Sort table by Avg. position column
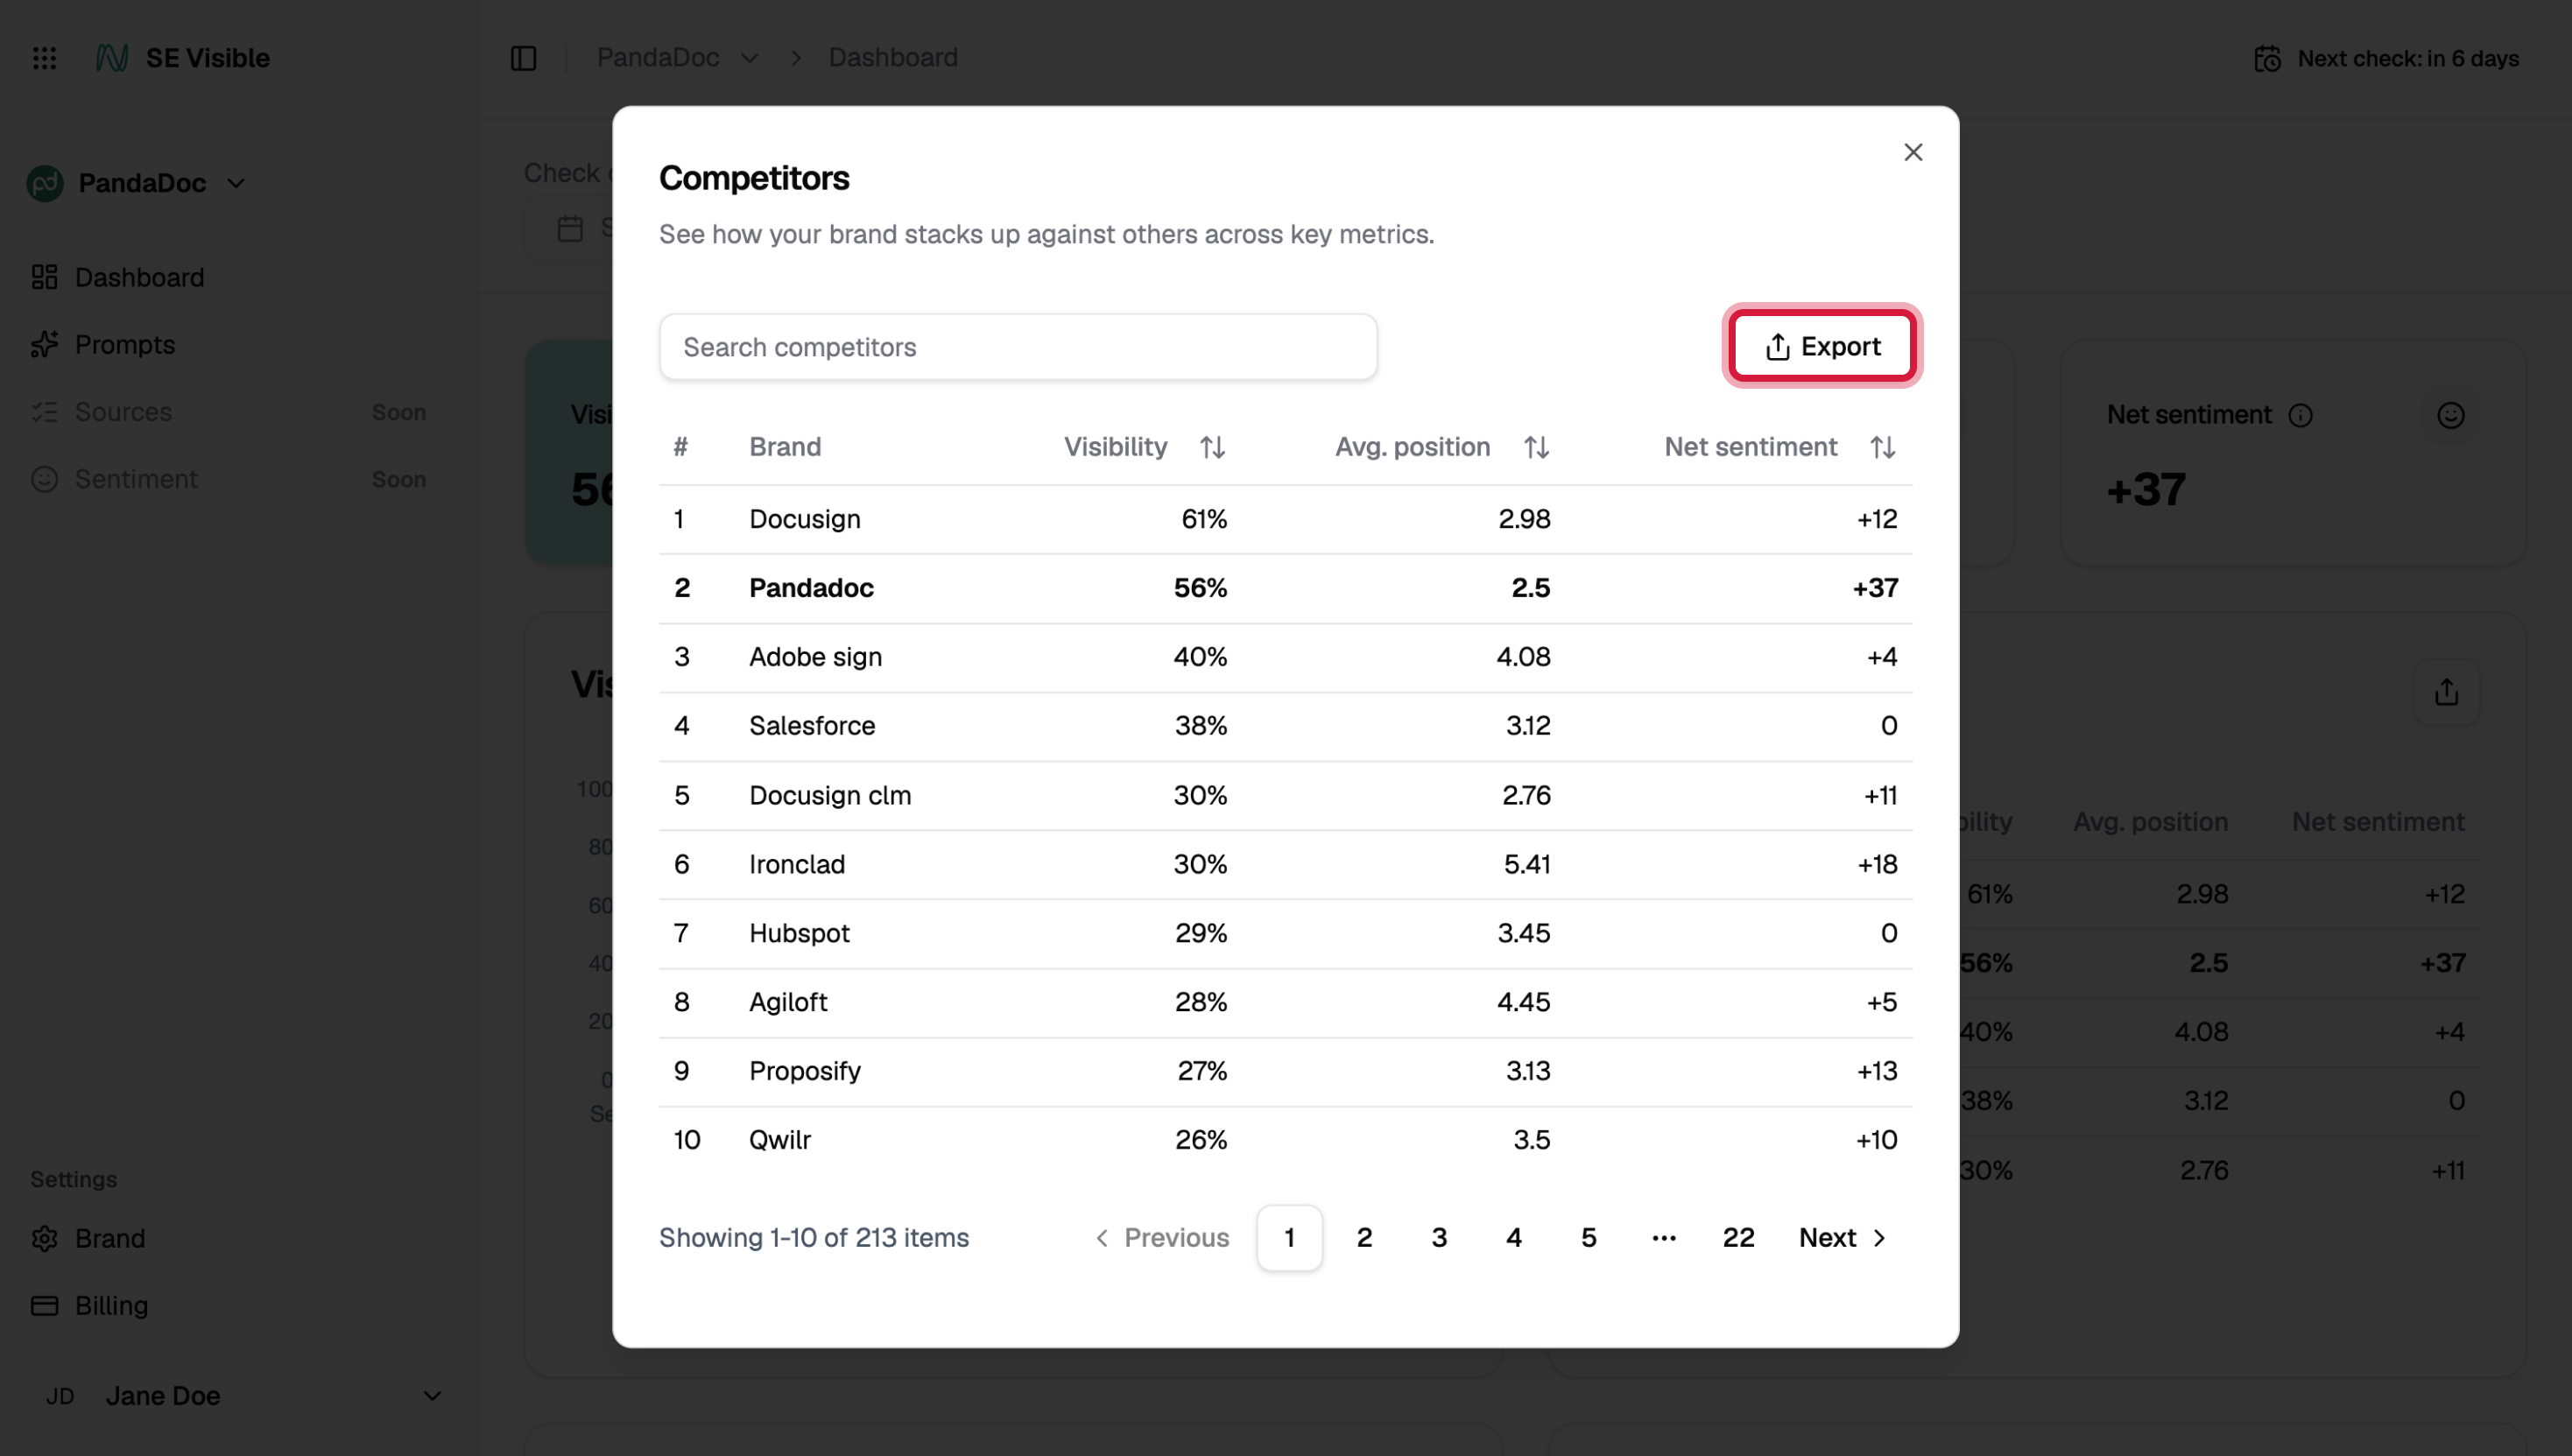 1536,447
